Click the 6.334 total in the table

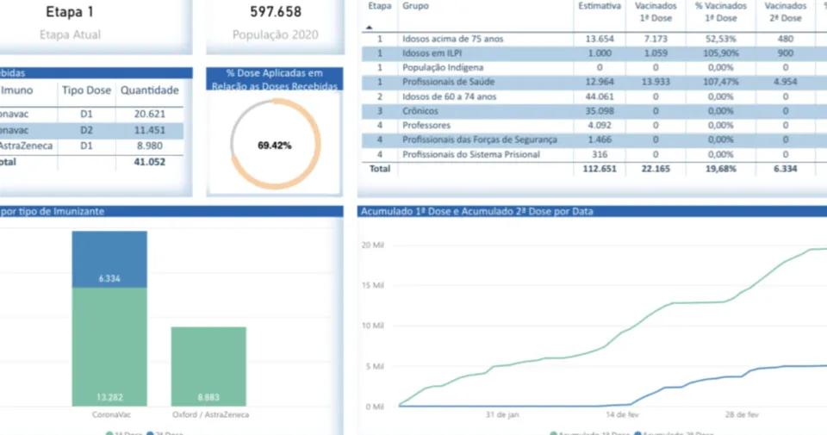[x=786, y=169]
